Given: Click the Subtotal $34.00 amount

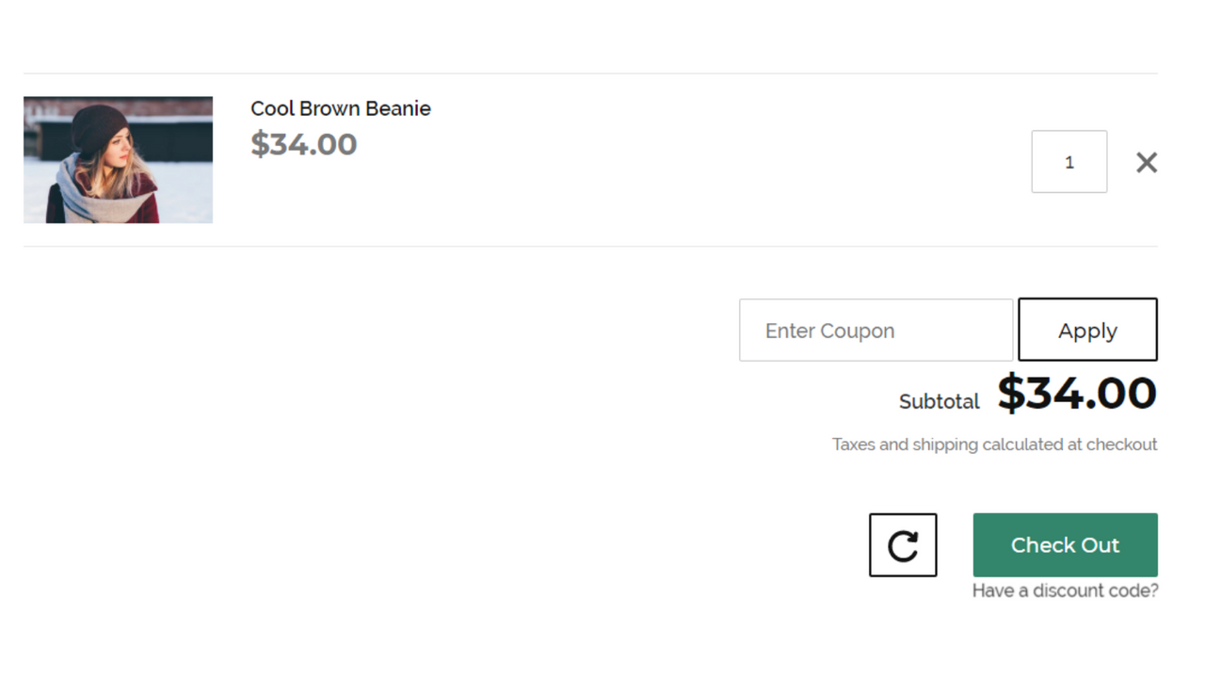Looking at the screenshot, I should [x=1077, y=395].
